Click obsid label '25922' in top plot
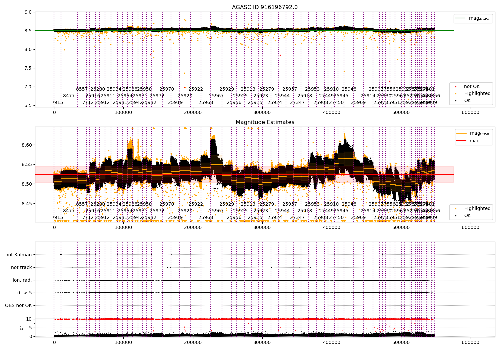Viewport: 500px width, 350px height. pyautogui.click(x=196, y=89)
